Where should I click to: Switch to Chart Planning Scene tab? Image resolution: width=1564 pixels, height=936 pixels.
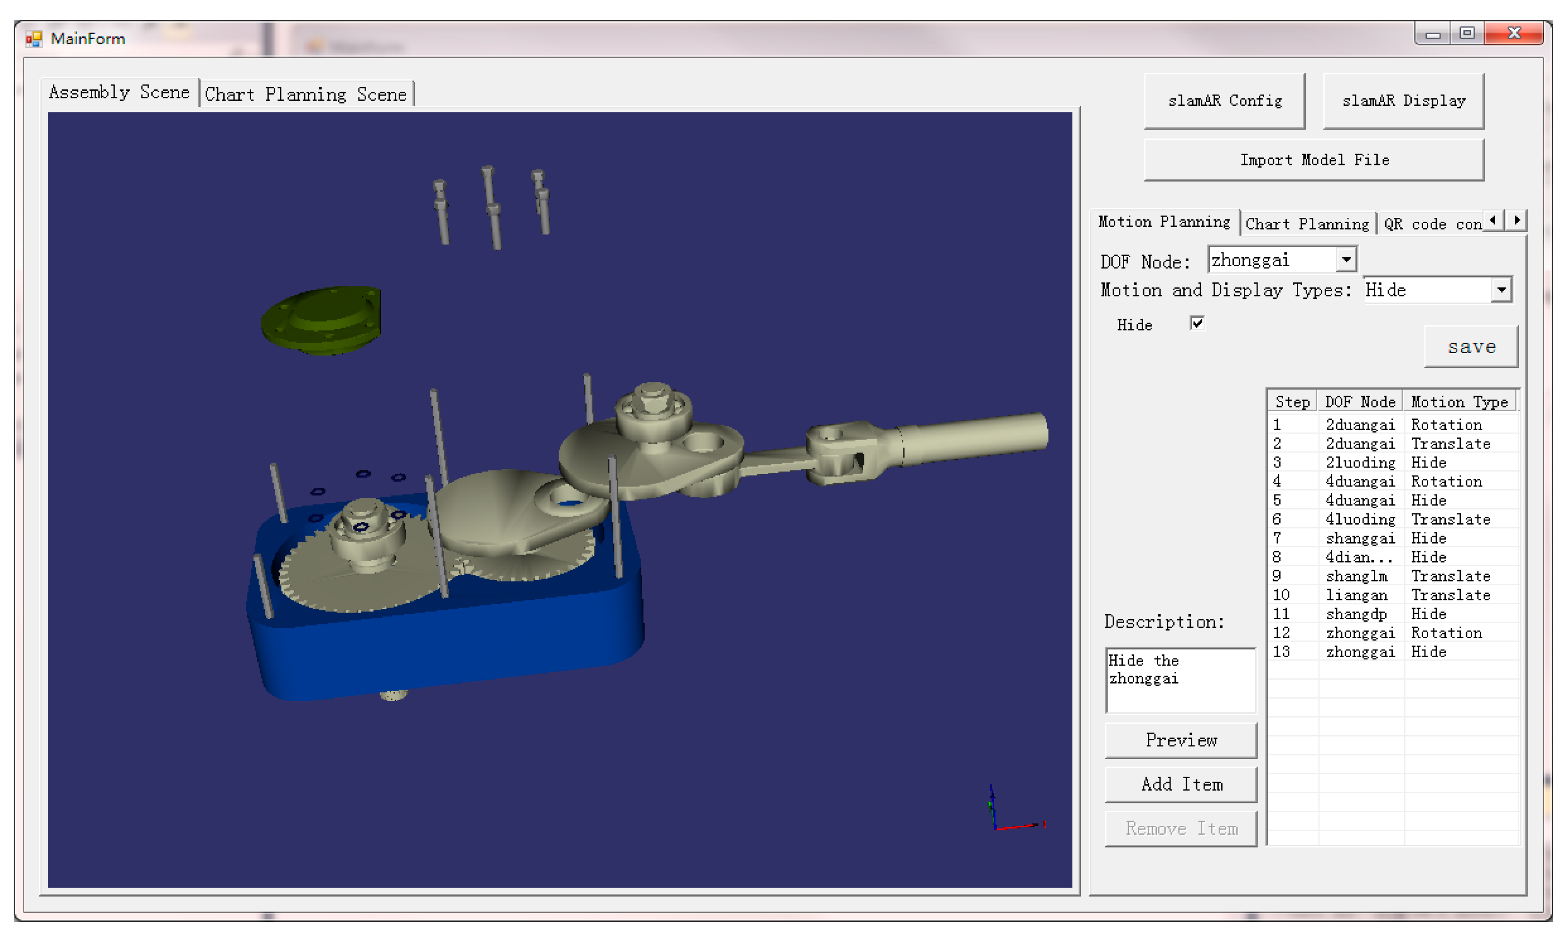[306, 95]
